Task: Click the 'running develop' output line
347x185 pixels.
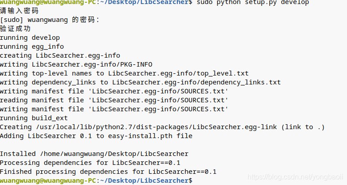Action: point(29,38)
